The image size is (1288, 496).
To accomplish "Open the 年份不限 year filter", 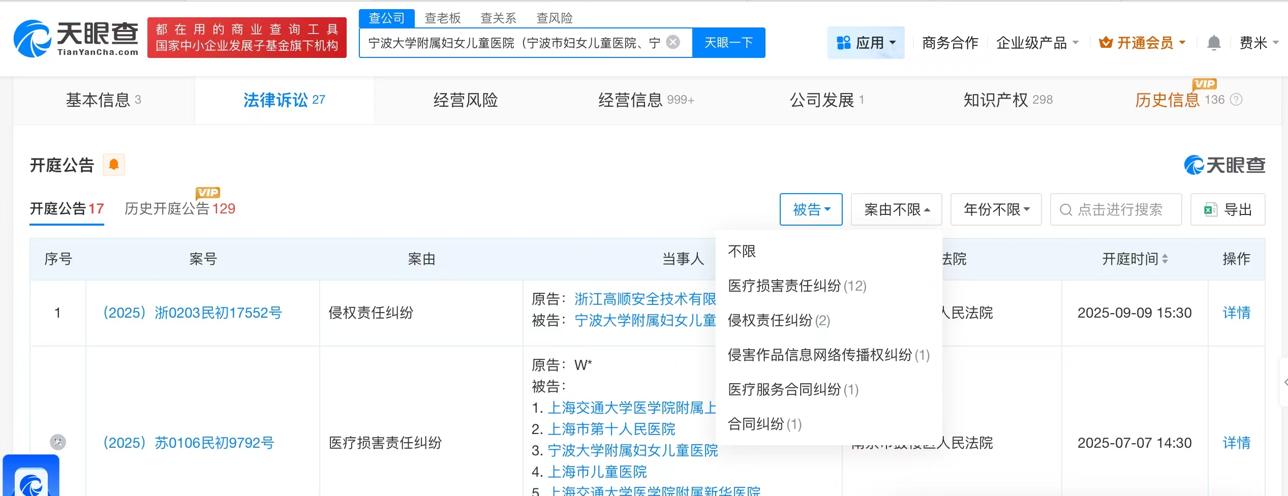I will [996, 209].
